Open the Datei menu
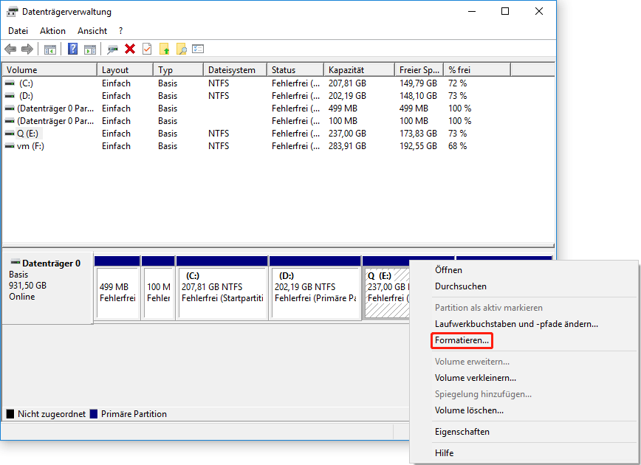This screenshot has width=641, height=465. (17, 30)
